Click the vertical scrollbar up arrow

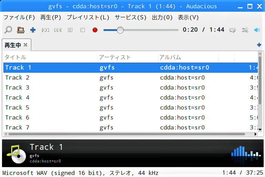point(260,54)
